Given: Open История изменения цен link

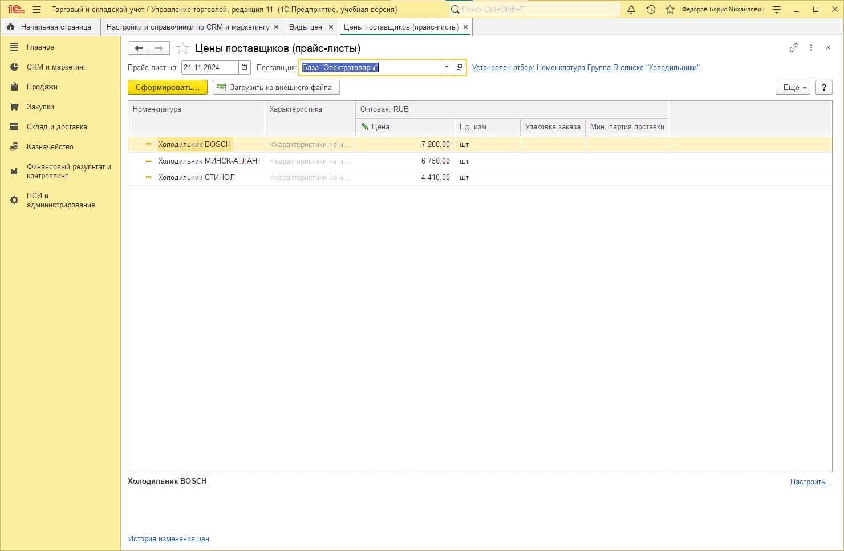Looking at the screenshot, I should click(x=169, y=538).
